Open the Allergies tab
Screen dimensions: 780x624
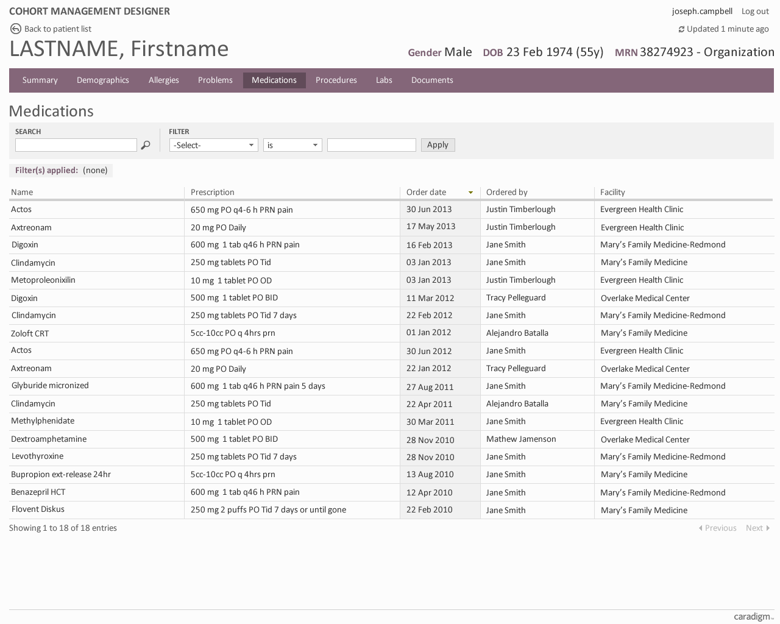coord(163,80)
